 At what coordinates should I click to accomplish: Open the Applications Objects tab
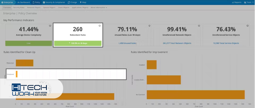point(80,8)
